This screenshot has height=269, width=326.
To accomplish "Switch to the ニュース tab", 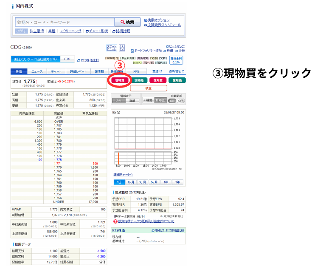I will (x=37, y=72).
